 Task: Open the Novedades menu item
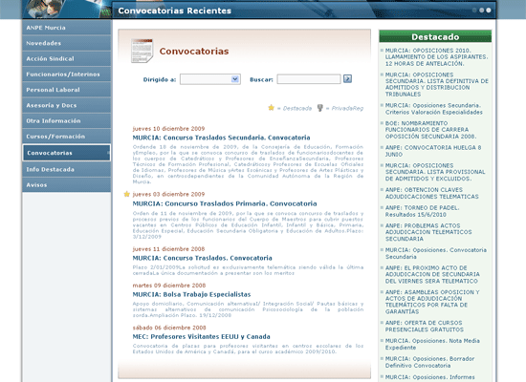click(x=66, y=43)
